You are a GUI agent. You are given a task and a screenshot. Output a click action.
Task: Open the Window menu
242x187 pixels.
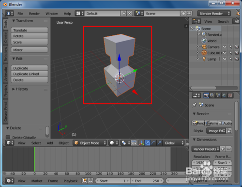pos(51,14)
